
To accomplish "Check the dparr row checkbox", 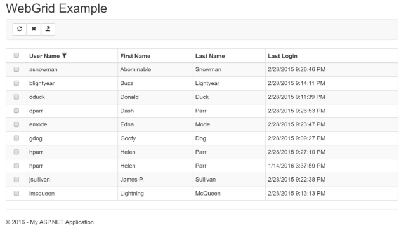I will [16, 111].
